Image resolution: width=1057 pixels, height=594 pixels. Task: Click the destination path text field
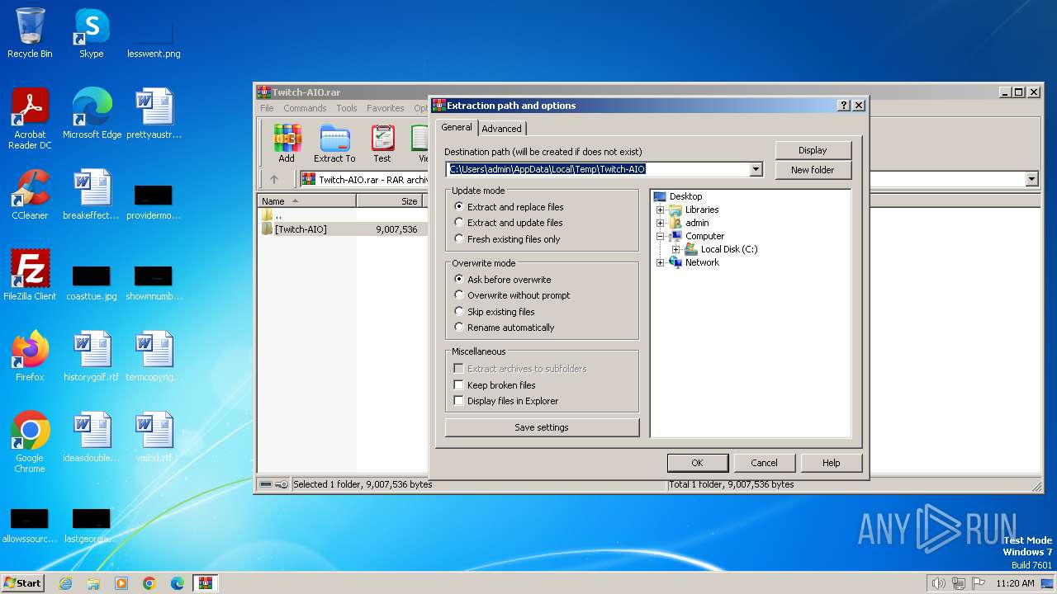(597, 169)
